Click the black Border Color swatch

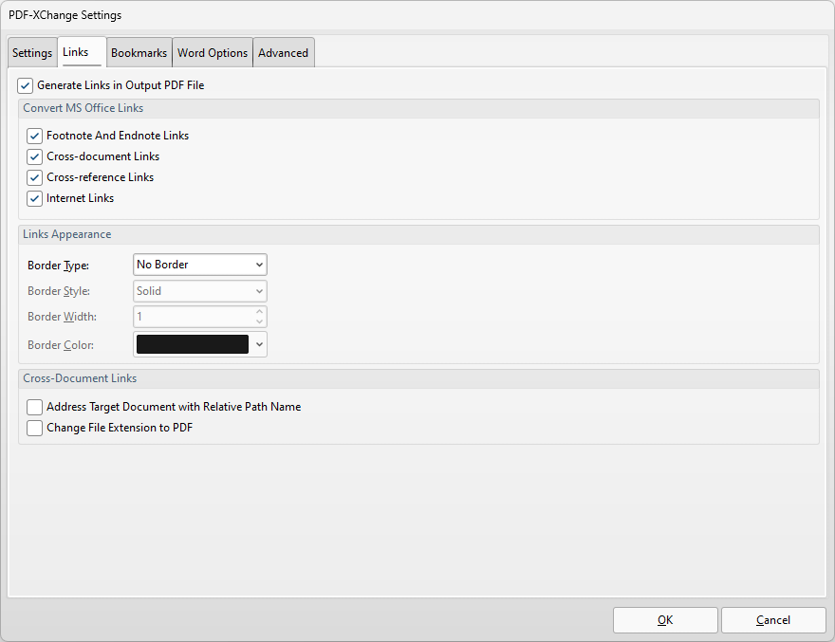[193, 344]
